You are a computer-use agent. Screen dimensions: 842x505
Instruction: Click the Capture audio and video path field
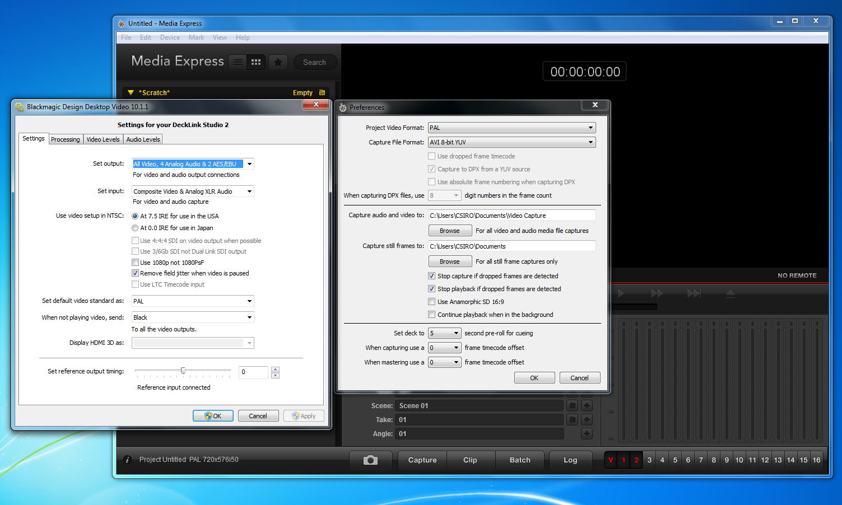511,216
